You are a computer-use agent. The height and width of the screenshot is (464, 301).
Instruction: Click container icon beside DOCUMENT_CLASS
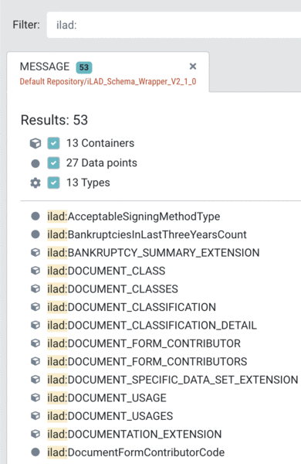36,271
